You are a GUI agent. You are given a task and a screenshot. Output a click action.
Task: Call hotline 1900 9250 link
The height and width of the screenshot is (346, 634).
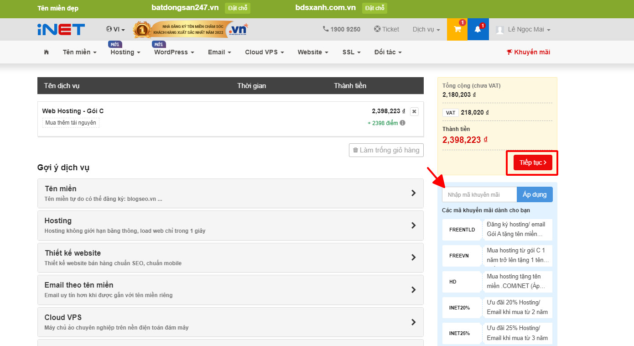[342, 29]
